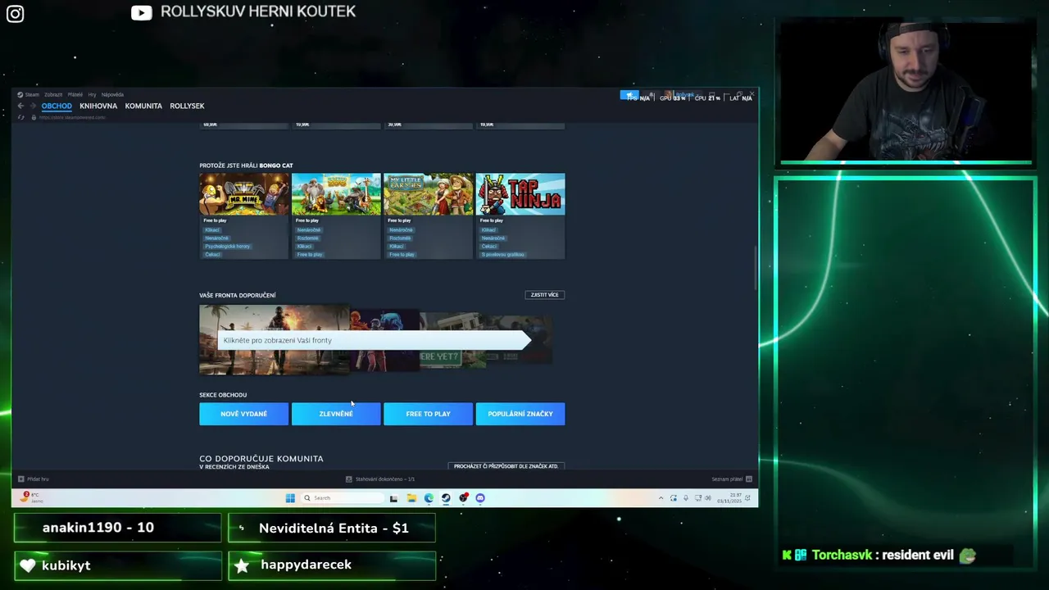This screenshot has width=1049, height=590.
Task: Open the ROLLYSEK profile tab
Action: [x=187, y=106]
